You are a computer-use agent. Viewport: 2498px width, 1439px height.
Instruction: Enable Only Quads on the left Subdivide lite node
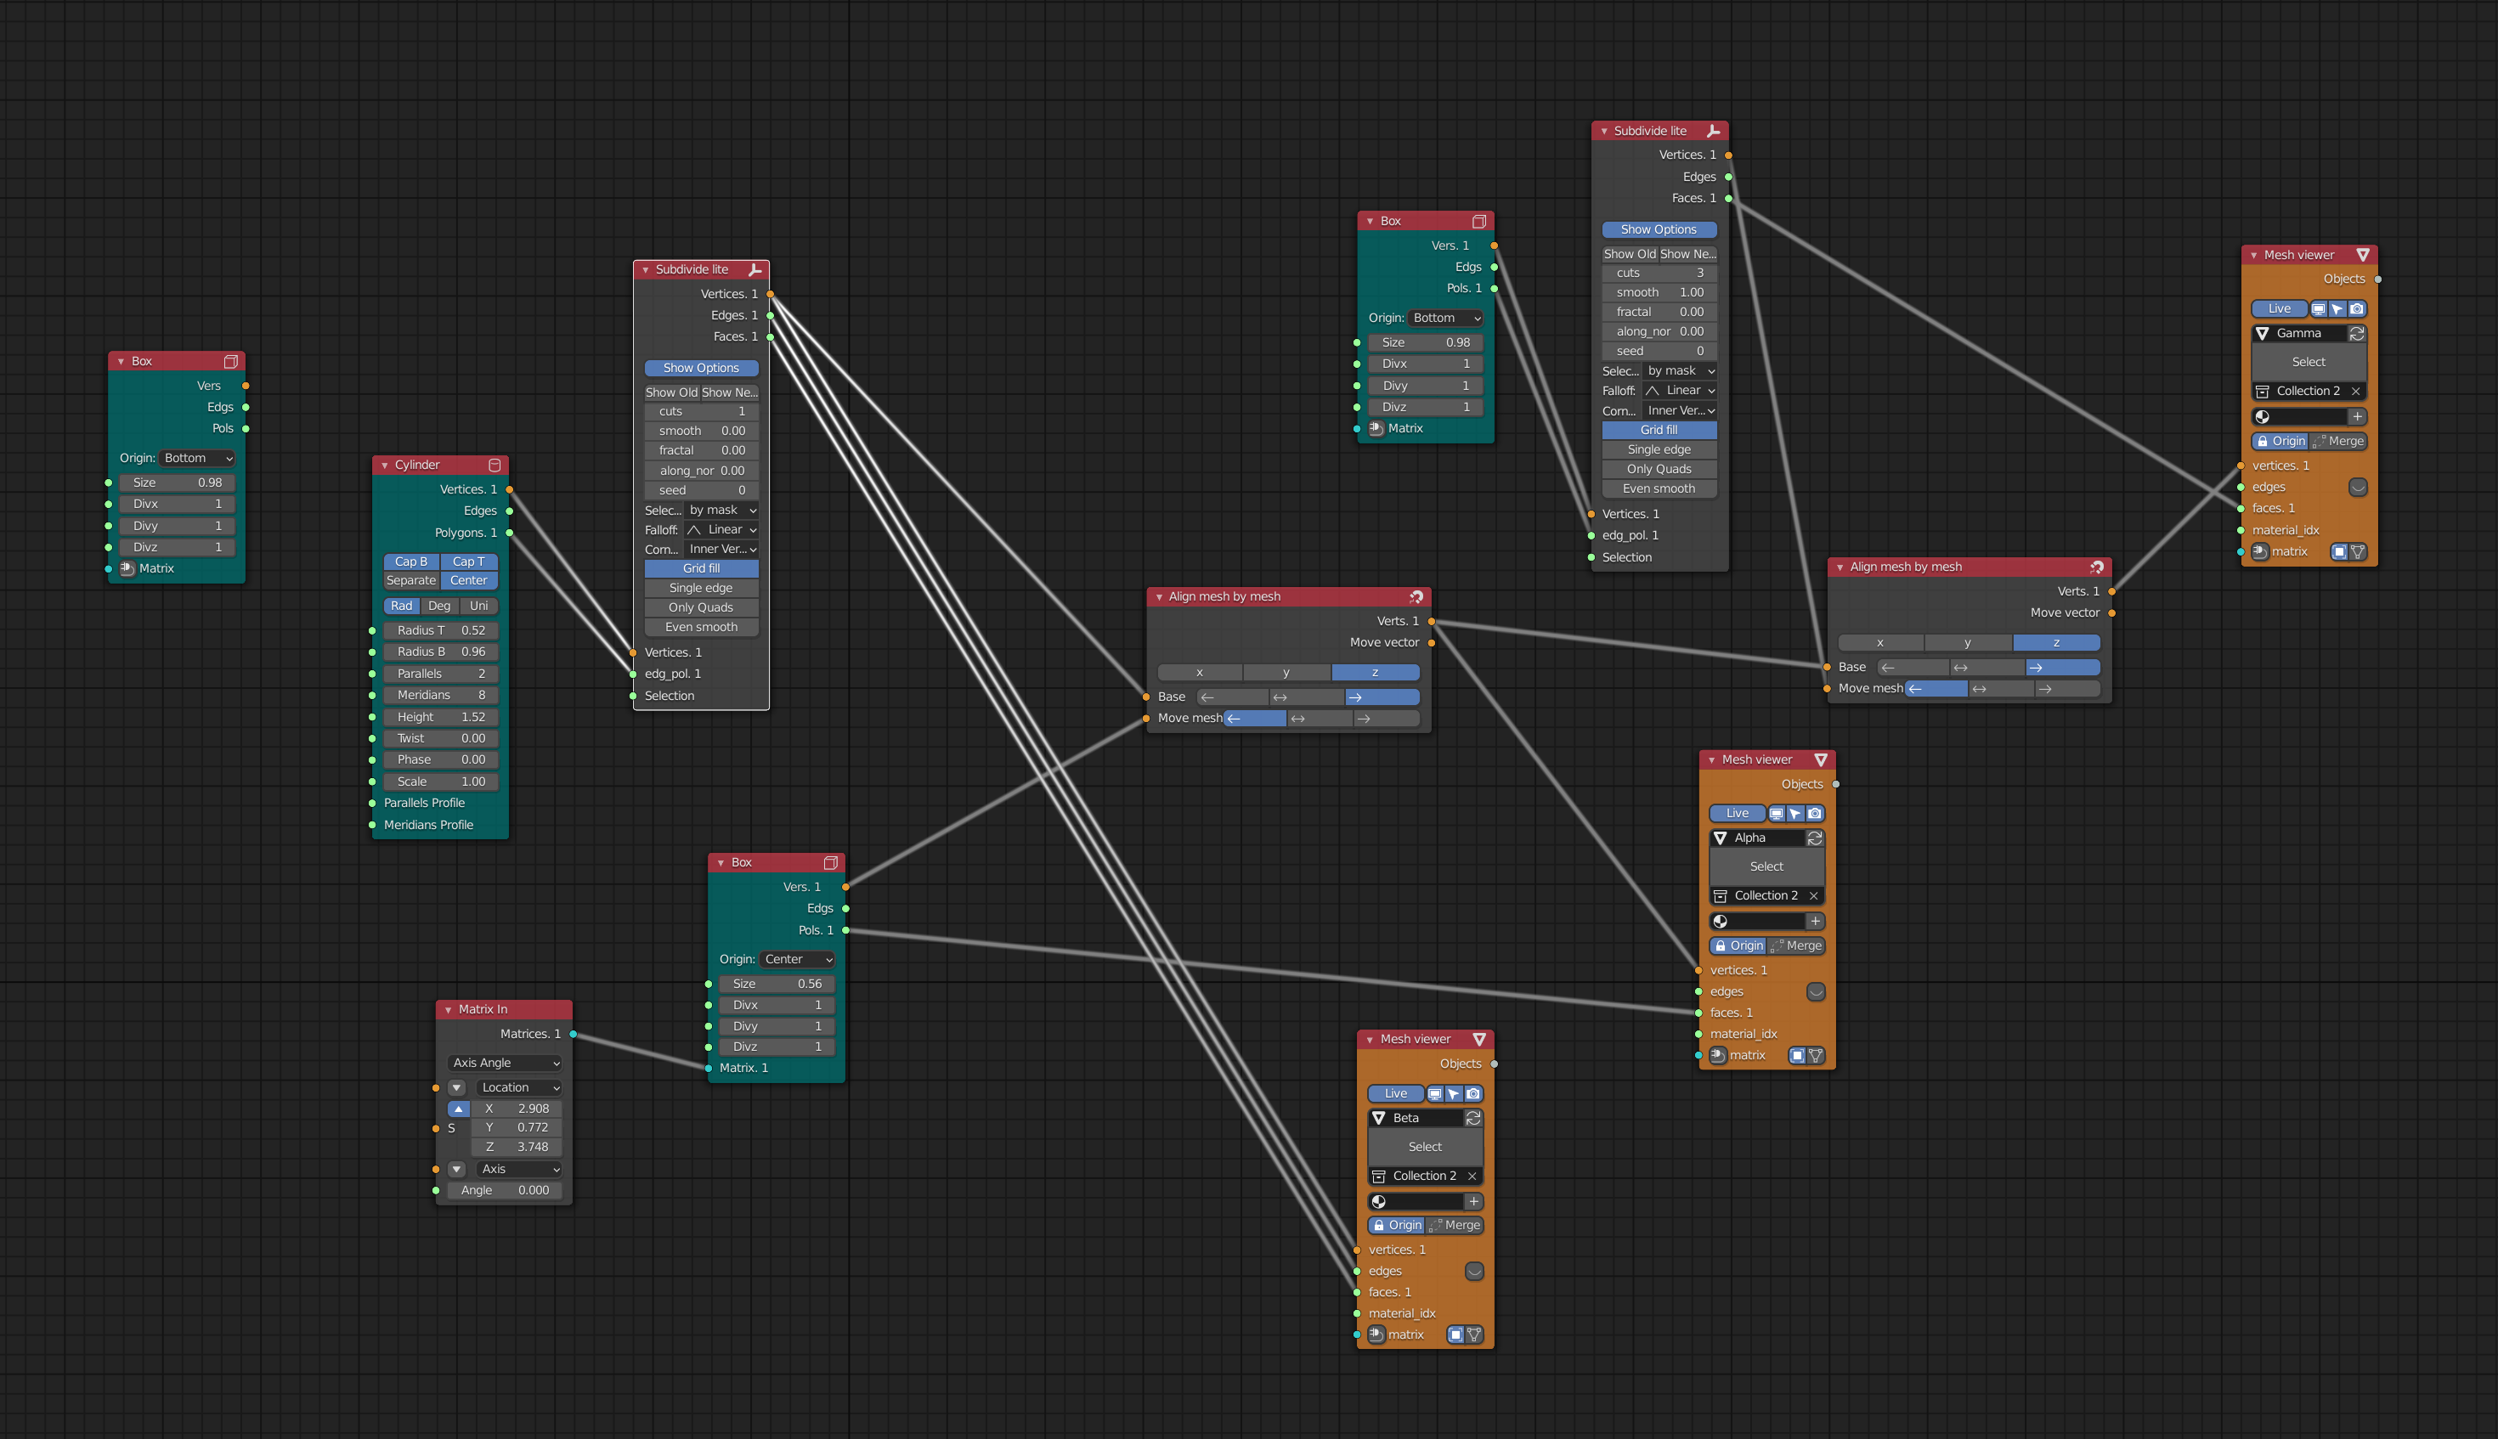point(701,607)
